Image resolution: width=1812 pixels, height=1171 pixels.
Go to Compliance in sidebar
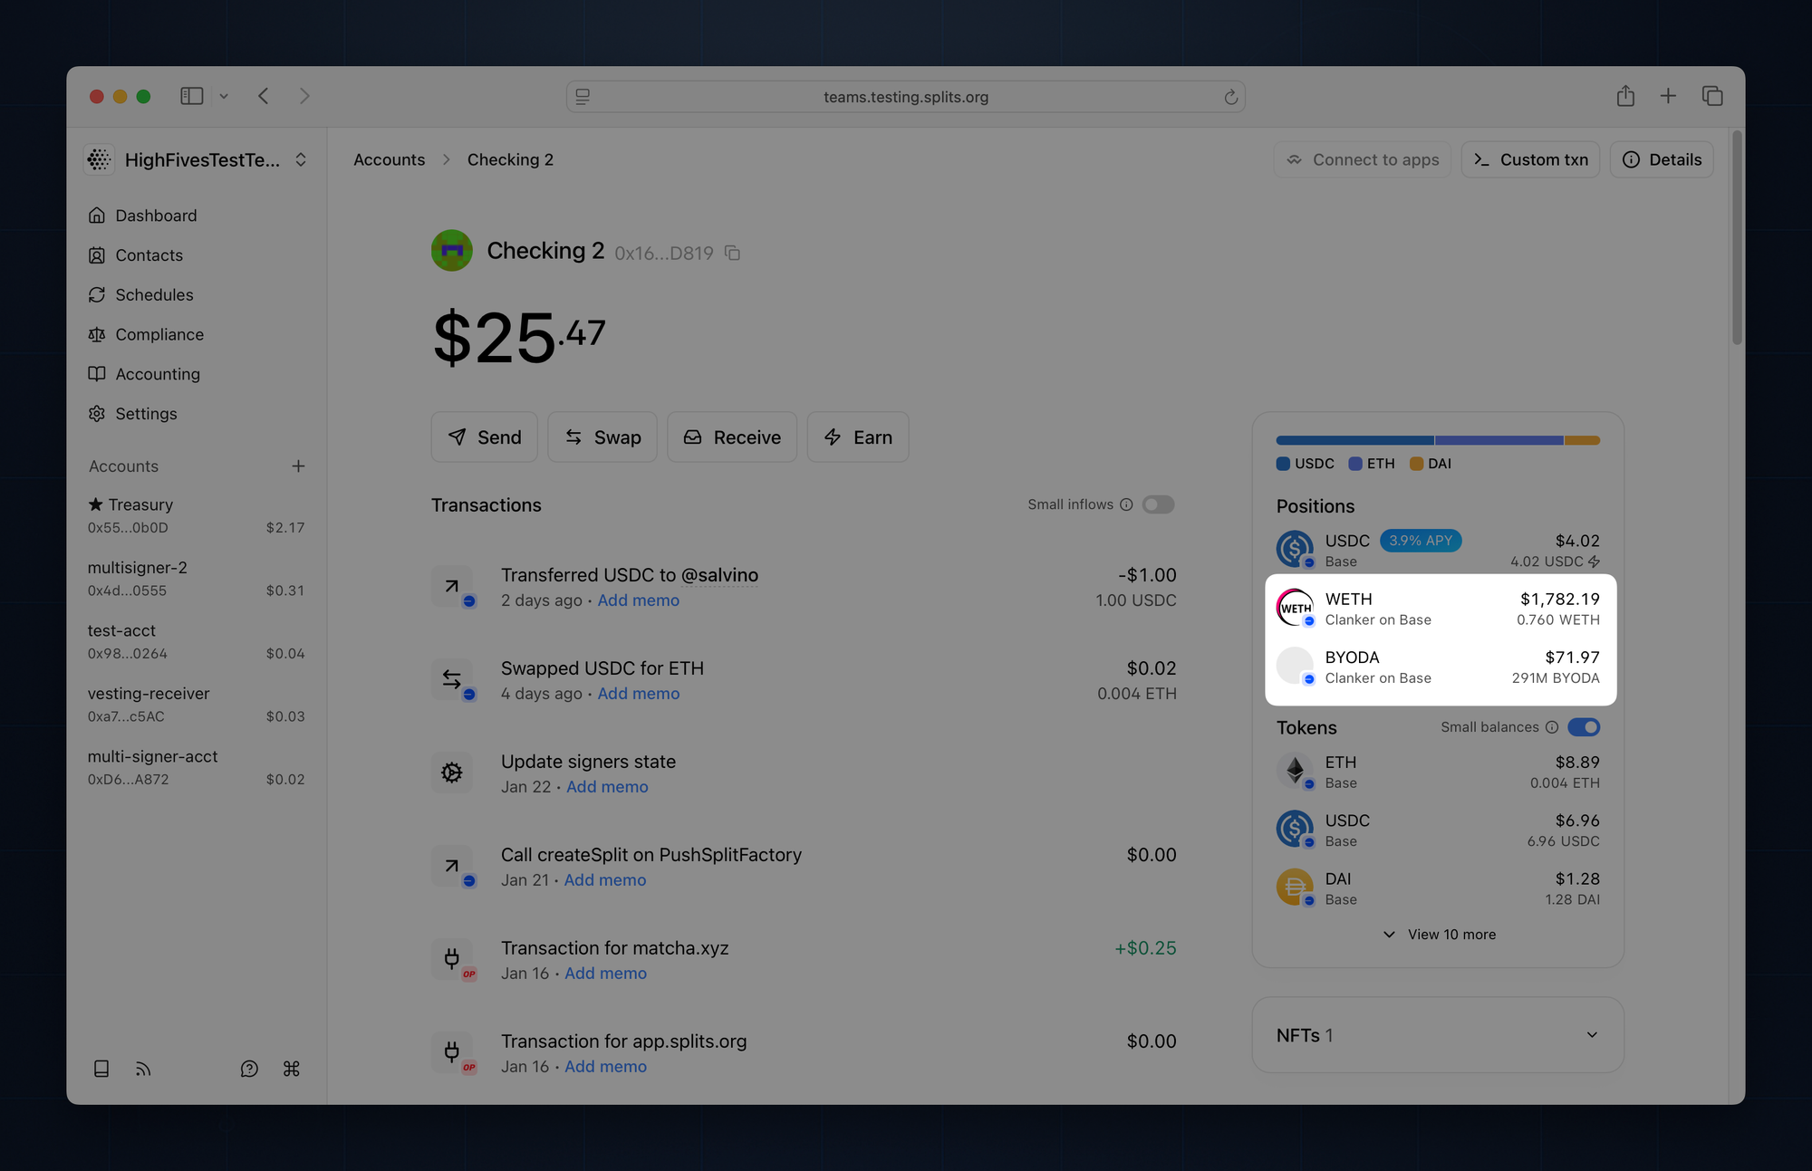(x=159, y=334)
